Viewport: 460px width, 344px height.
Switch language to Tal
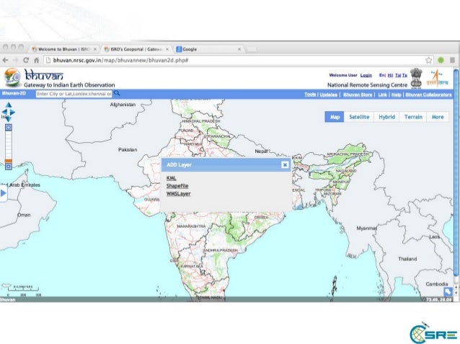(x=398, y=75)
